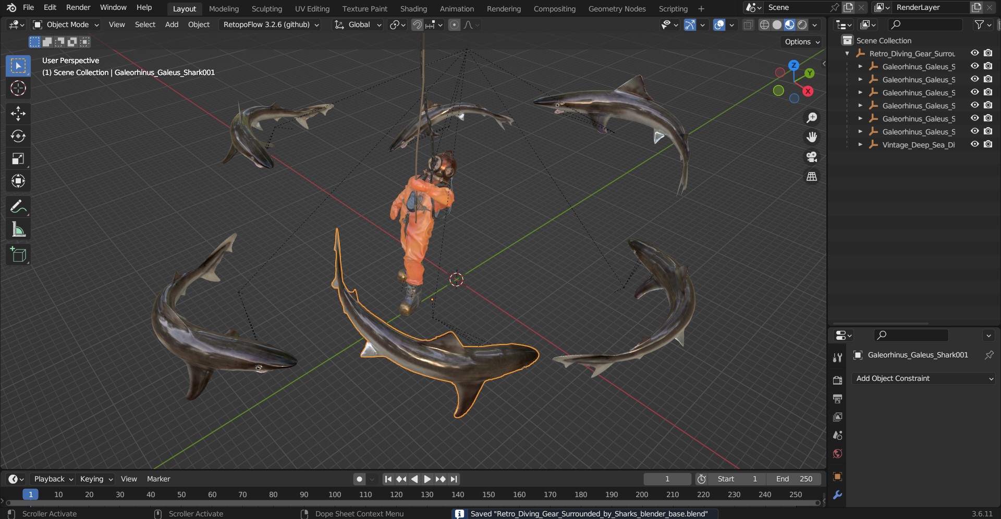
Task: Open the Render properties tab
Action: pos(837,380)
